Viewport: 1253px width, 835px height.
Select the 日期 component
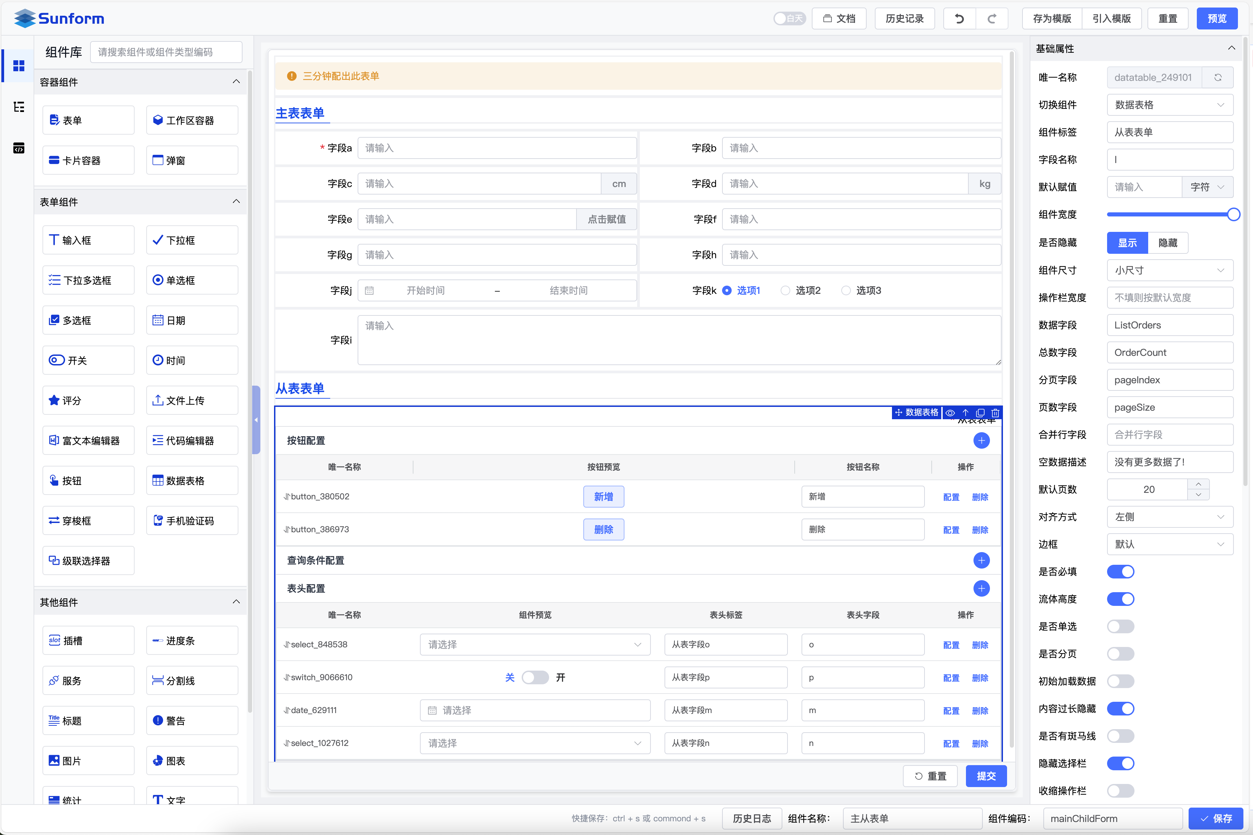click(192, 320)
